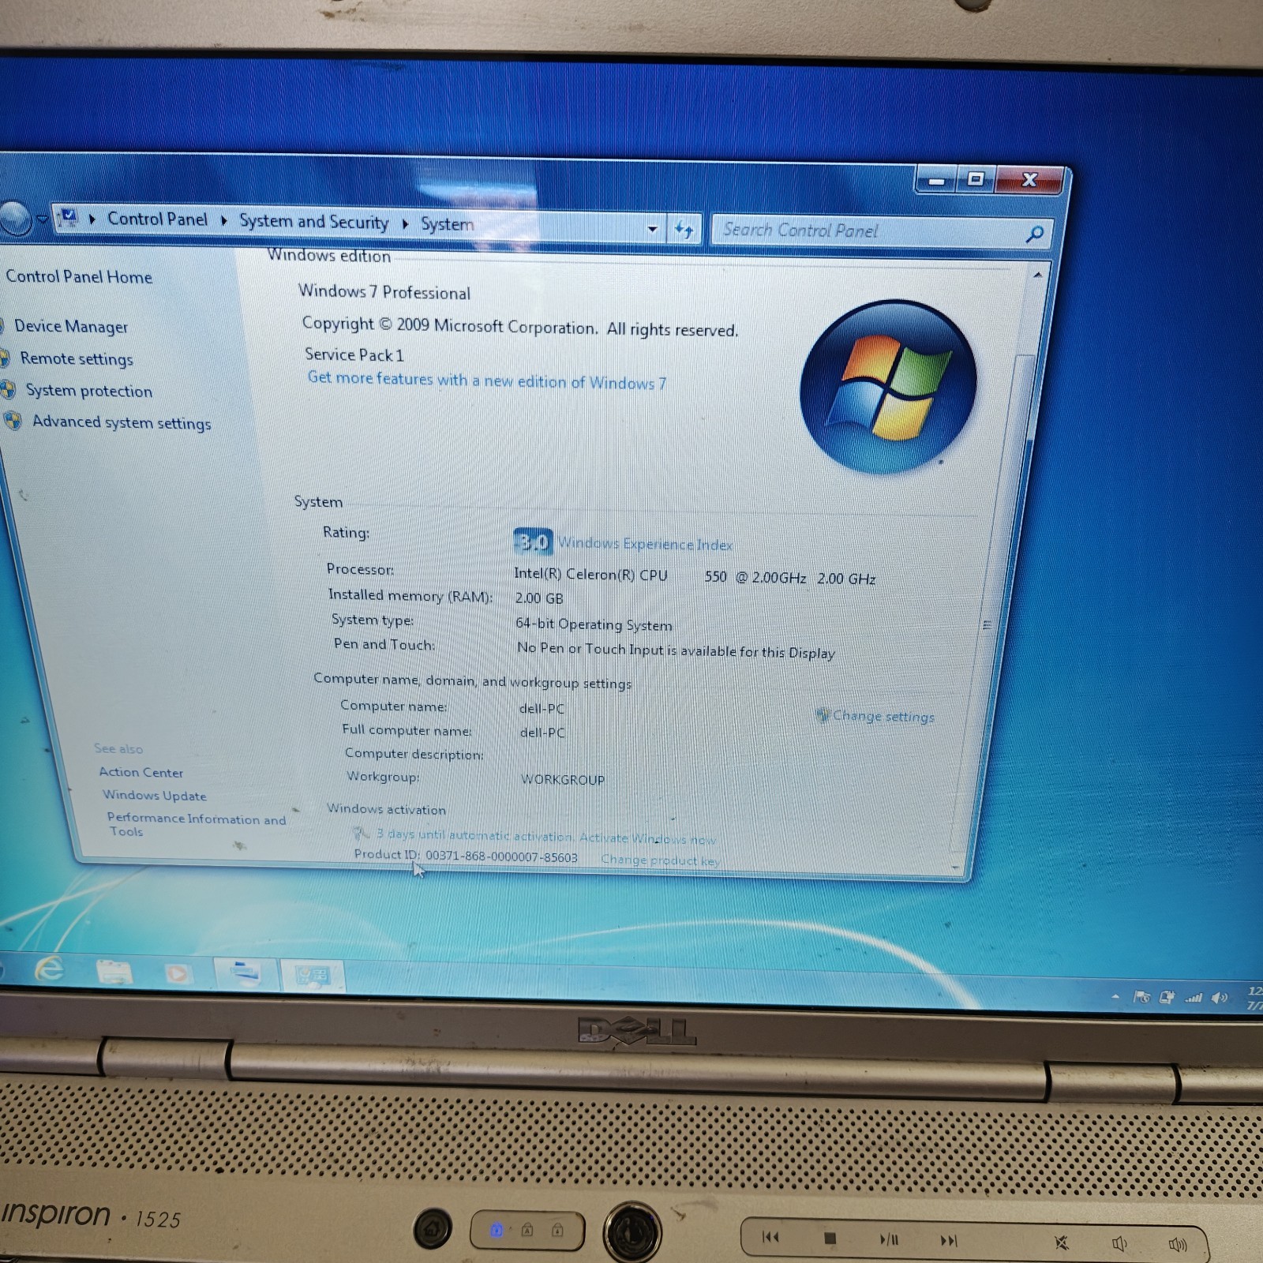The height and width of the screenshot is (1263, 1263).
Task: Click the scrollbar down arrow
Action: tap(955, 868)
